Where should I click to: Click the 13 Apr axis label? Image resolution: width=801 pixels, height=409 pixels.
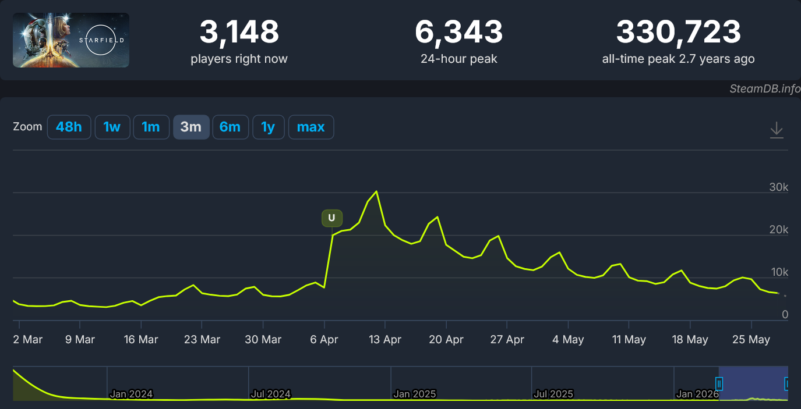[x=385, y=339]
